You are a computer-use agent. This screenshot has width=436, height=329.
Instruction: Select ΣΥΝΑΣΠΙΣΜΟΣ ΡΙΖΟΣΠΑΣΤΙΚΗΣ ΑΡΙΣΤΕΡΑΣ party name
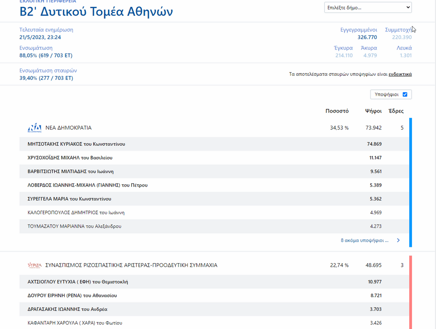[x=131, y=265]
